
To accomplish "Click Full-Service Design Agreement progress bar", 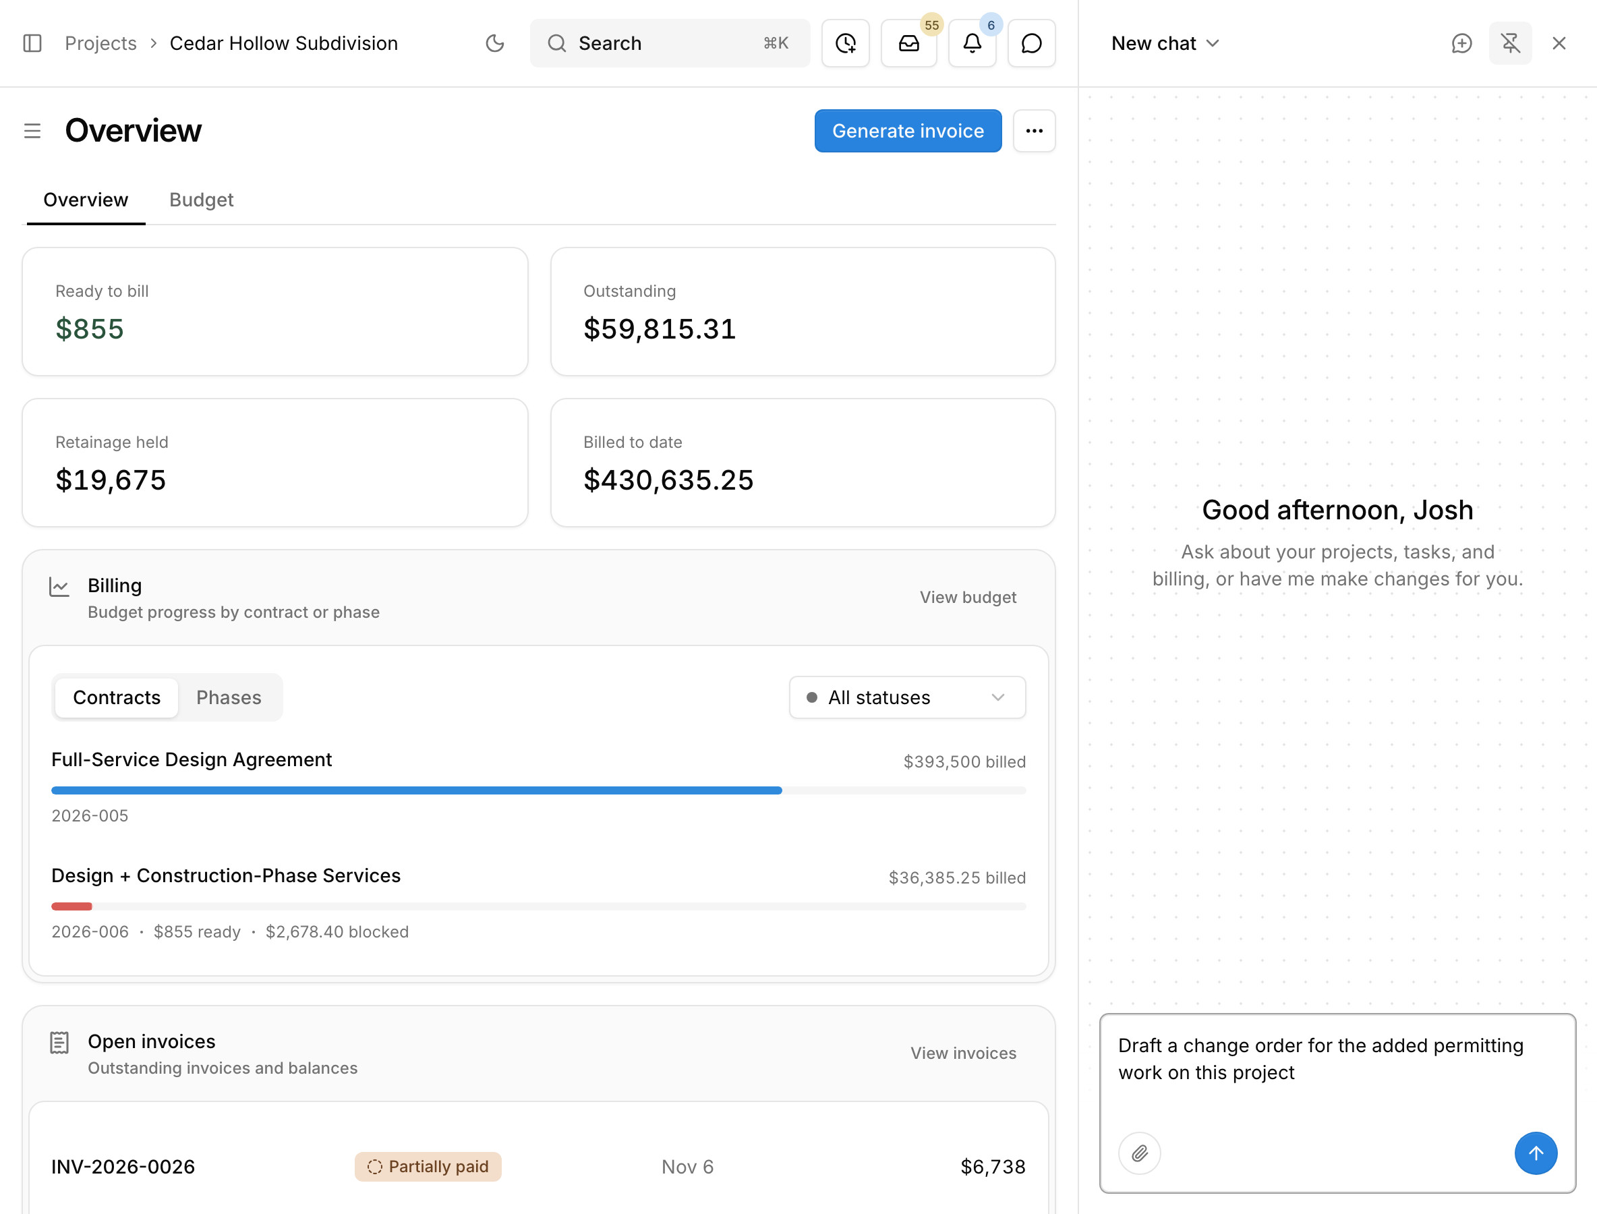I will point(538,790).
